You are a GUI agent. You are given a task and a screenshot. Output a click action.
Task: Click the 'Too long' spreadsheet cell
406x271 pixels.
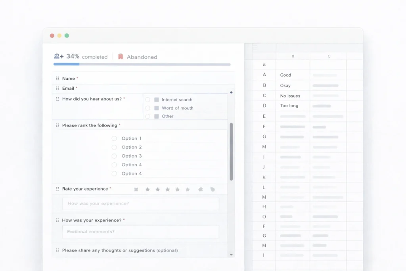coord(289,106)
